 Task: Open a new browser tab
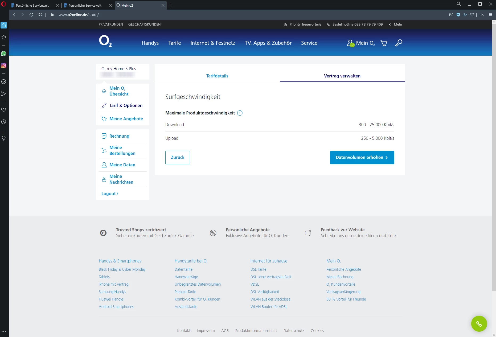coord(171,5)
